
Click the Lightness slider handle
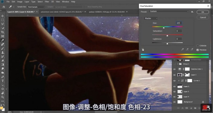coord(167,43)
